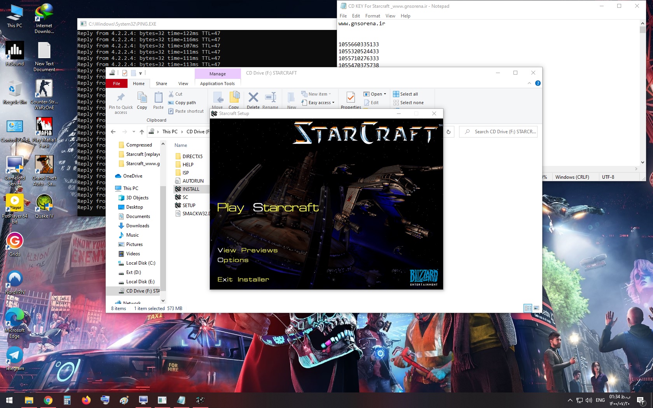Open the Format menu in Notepad
This screenshot has height=408, width=653.
click(x=372, y=16)
